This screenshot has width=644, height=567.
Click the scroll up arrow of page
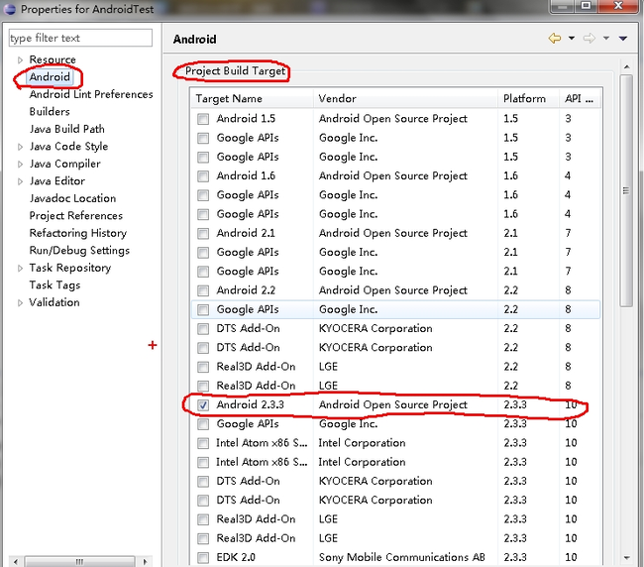pos(626,66)
